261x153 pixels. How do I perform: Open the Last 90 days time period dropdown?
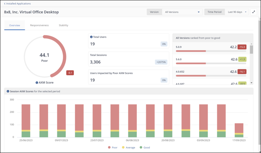237,12
